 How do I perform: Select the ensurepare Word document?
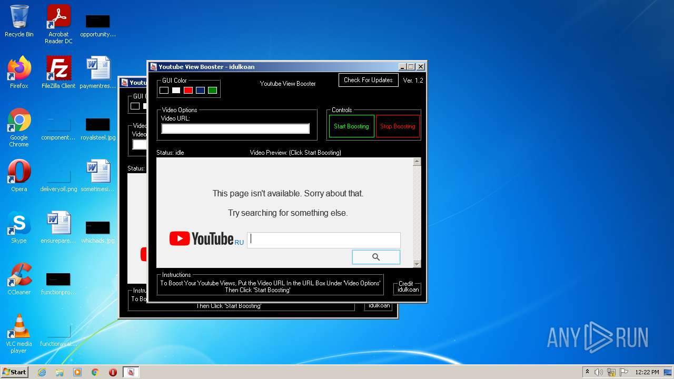coord(58,227)
